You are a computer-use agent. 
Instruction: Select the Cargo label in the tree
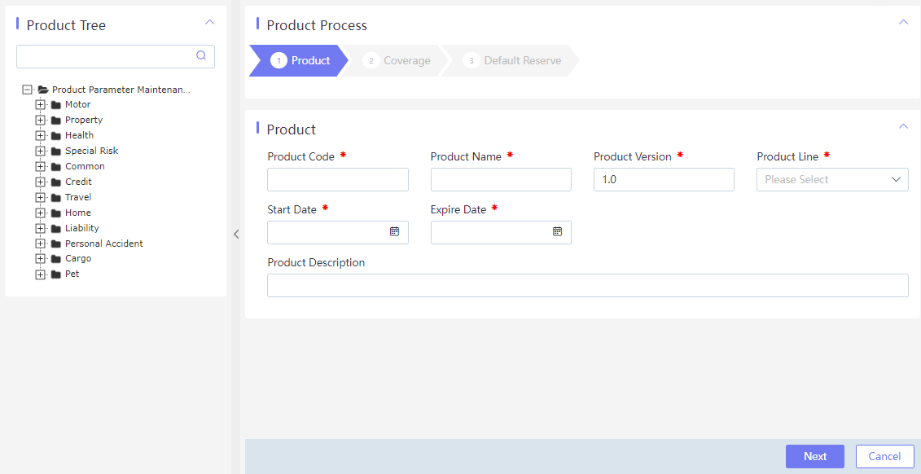pyautogui.click(x=78, y=258)
